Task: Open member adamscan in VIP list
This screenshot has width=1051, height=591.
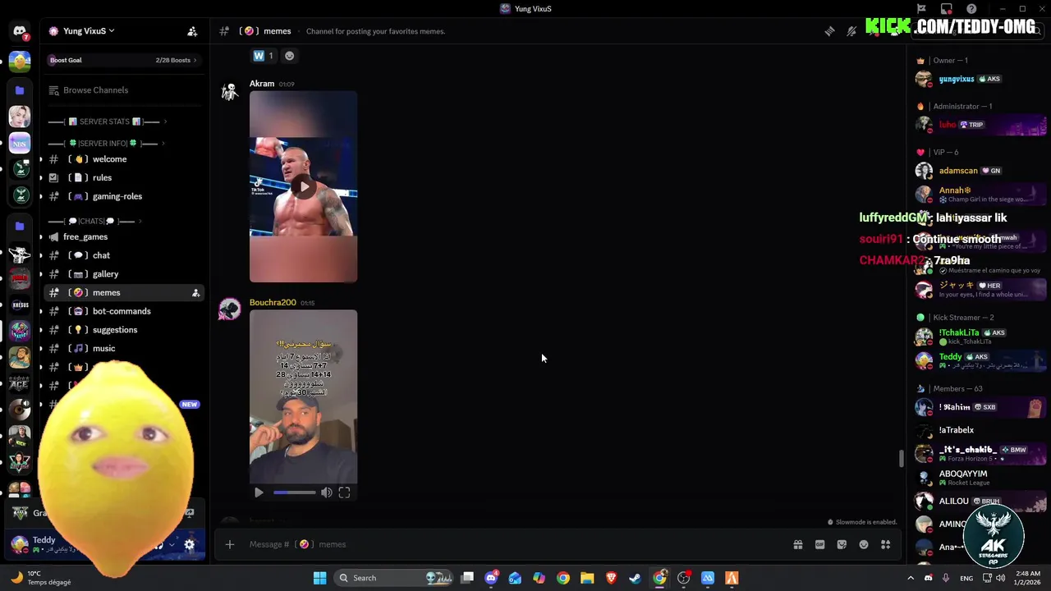Action: [x=980, y=171]
